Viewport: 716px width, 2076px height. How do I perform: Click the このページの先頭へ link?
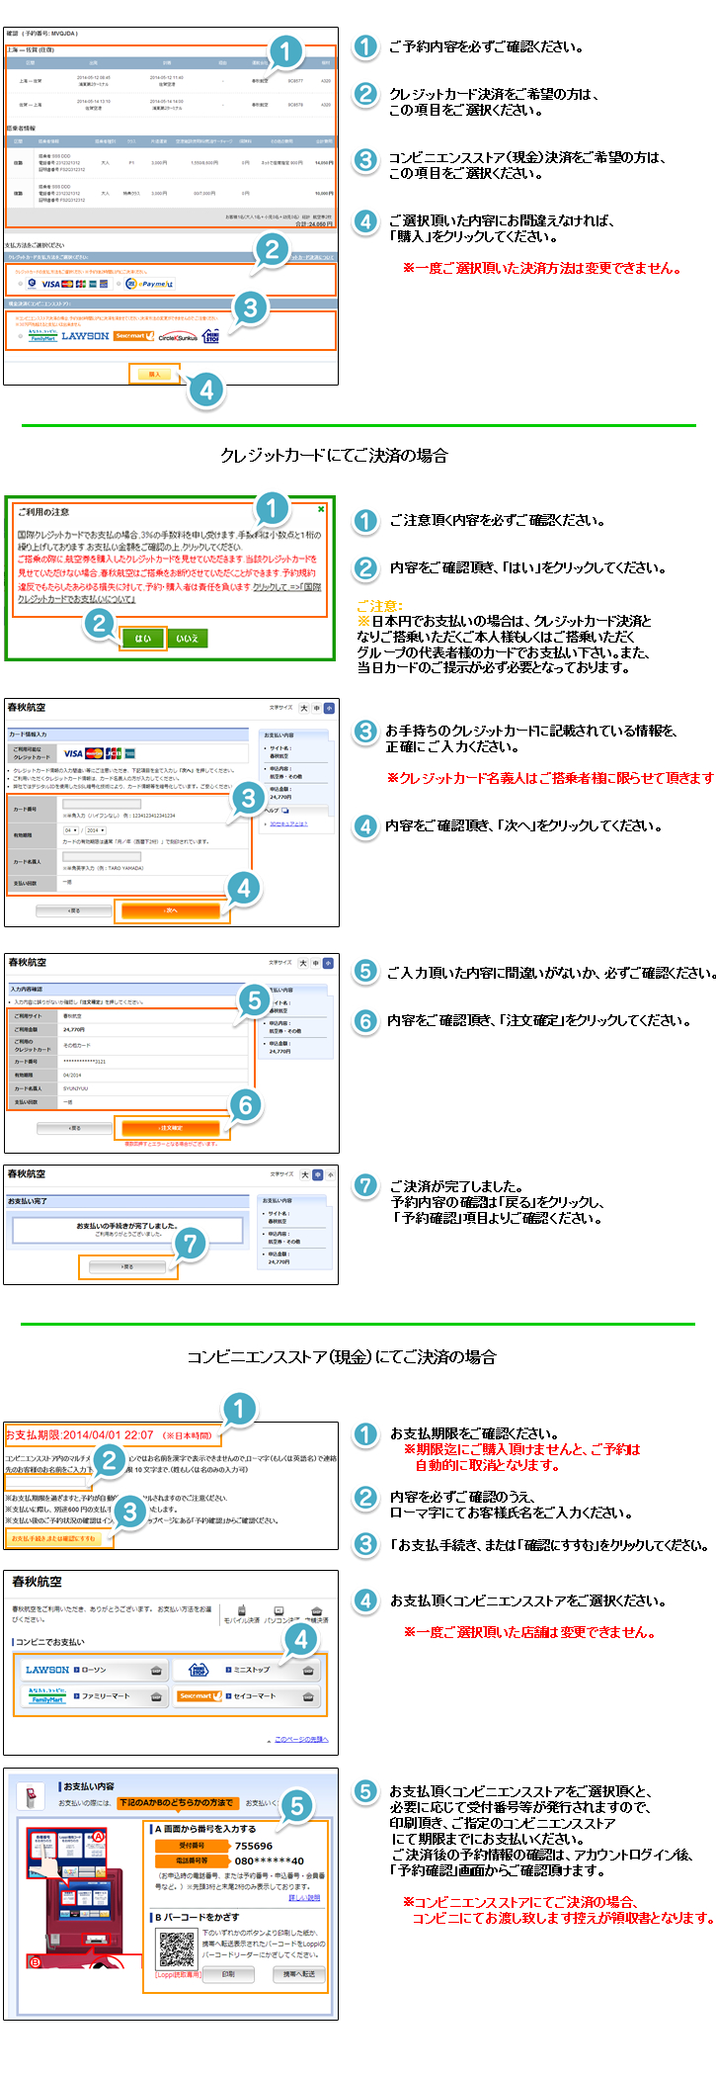(301, 1739)
